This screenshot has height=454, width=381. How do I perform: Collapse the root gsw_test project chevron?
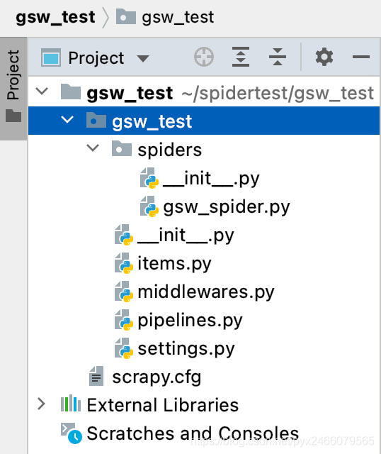pos(42,92)
